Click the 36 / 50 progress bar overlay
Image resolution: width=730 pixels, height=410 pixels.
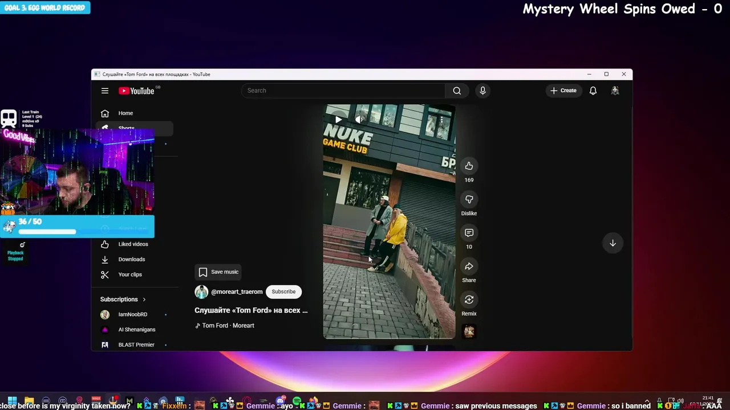click(77, 226)
